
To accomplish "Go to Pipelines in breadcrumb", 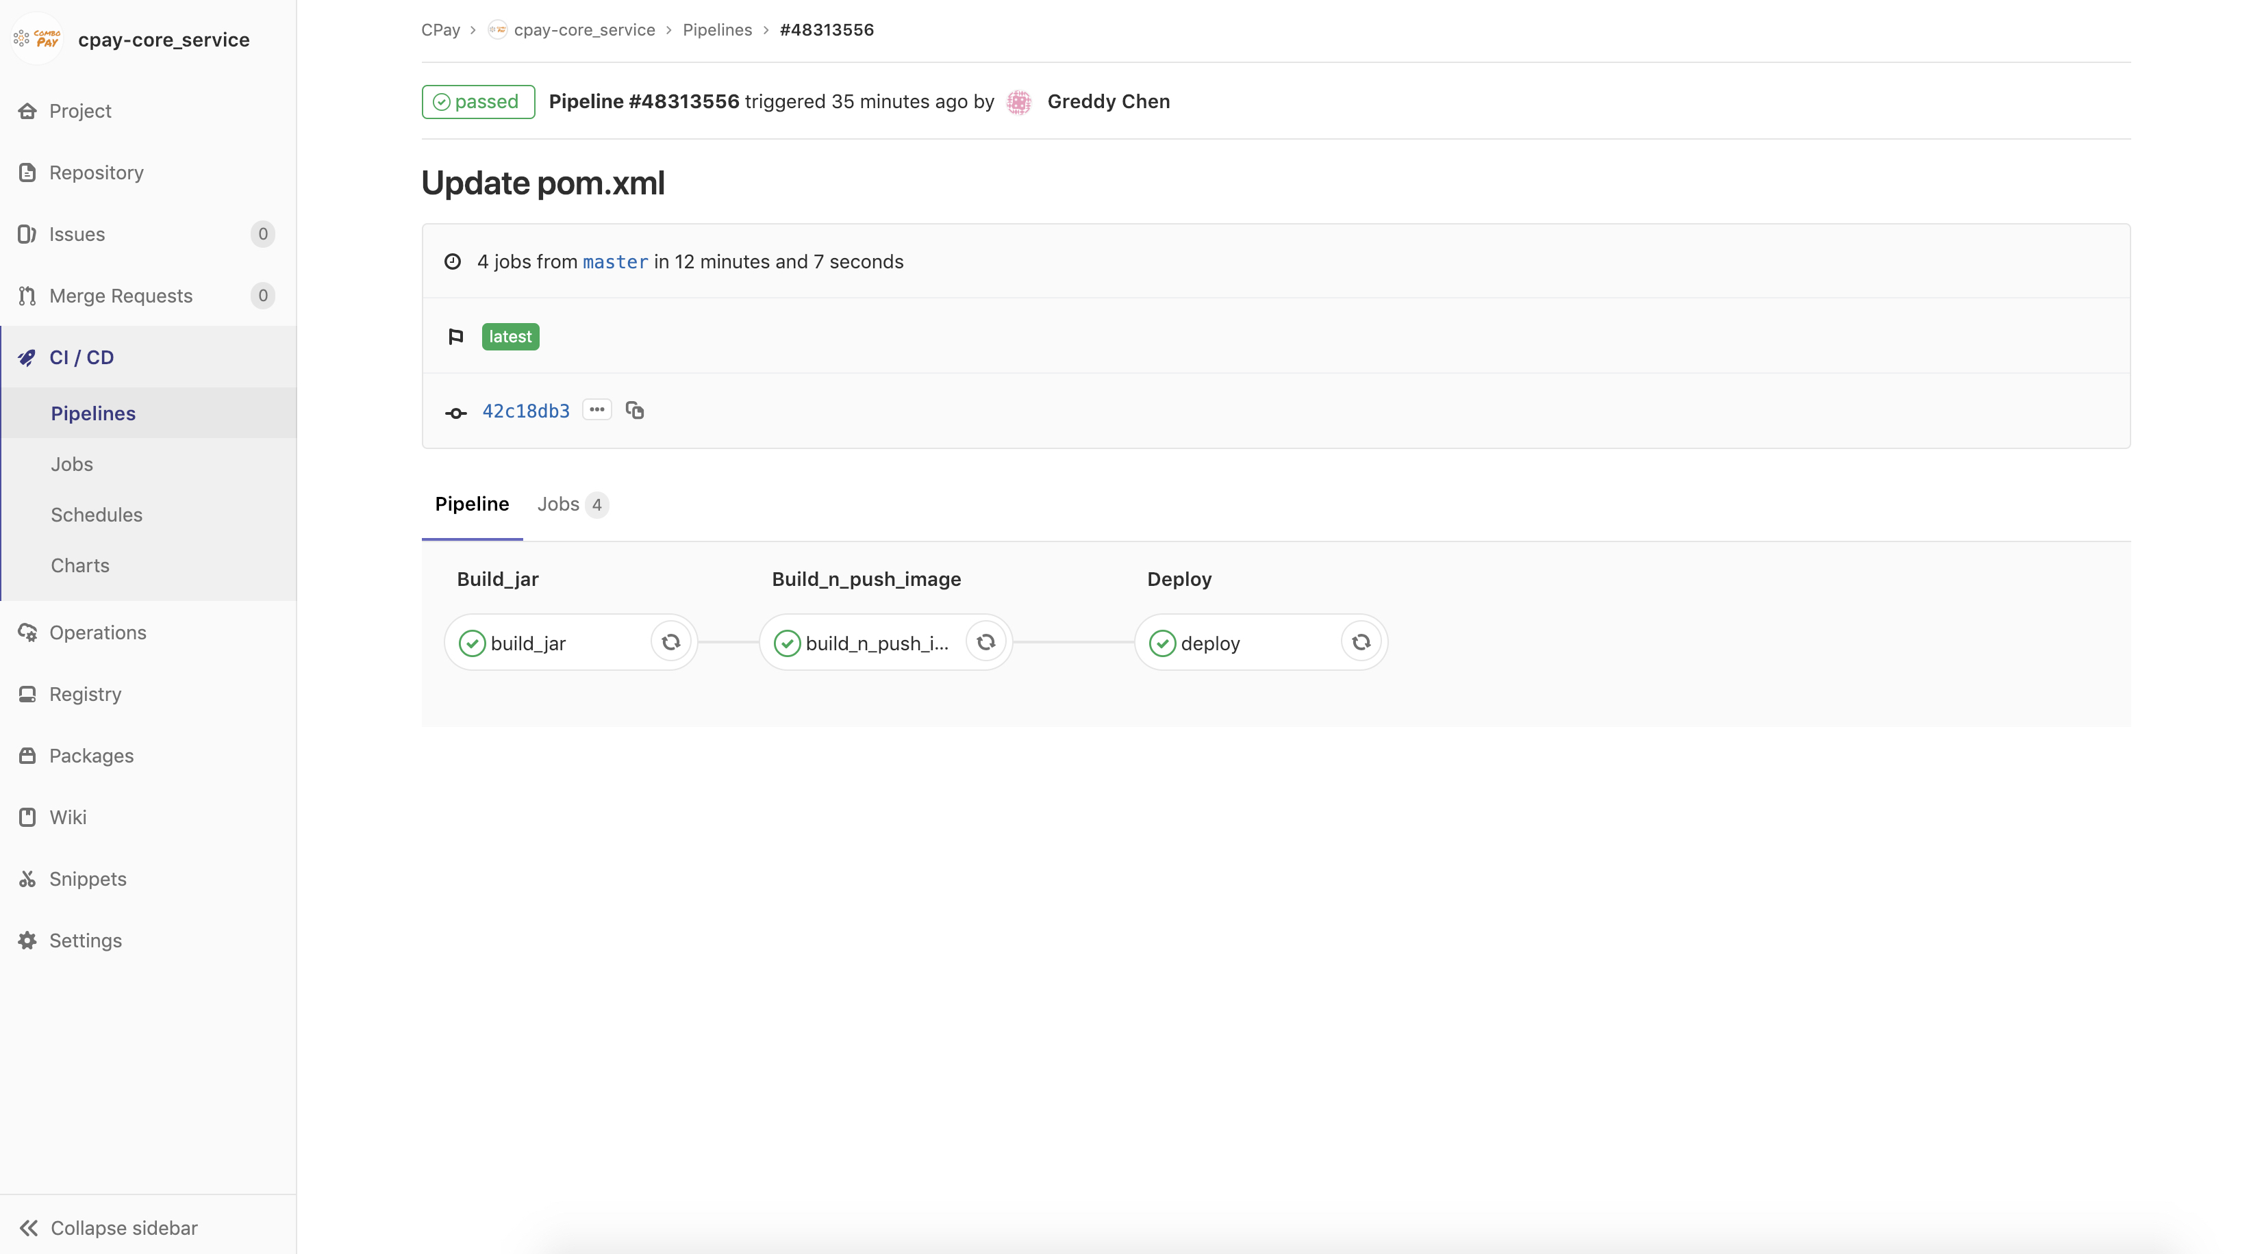I will coord(717,29).
